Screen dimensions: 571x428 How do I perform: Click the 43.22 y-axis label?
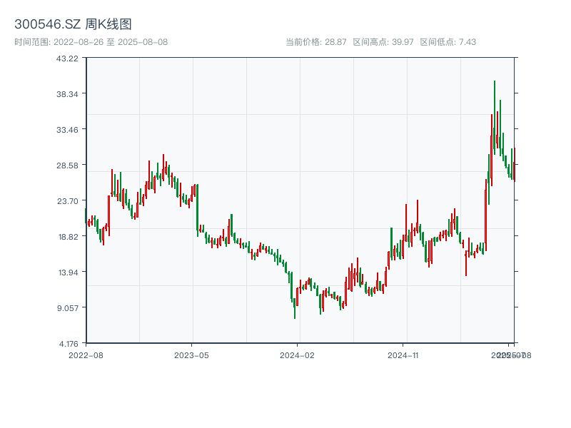67,58
